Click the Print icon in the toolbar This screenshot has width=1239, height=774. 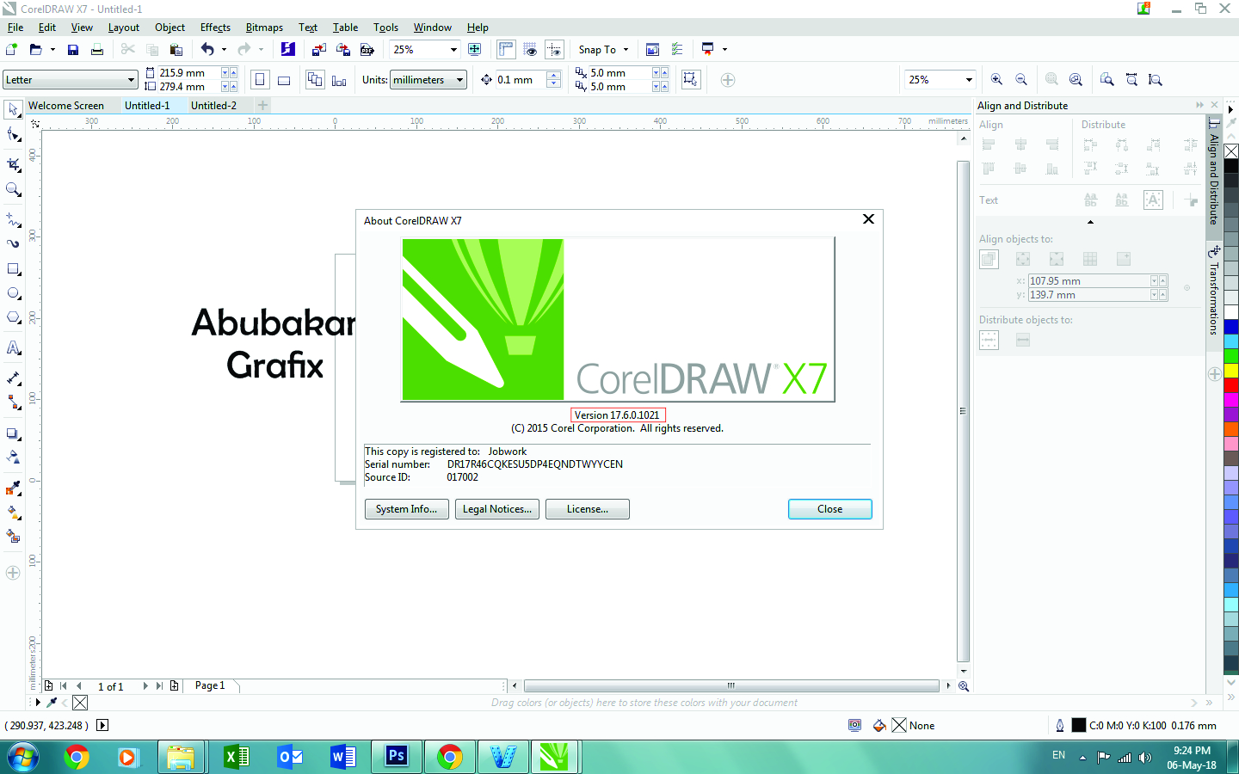click(x=97, y=50)
